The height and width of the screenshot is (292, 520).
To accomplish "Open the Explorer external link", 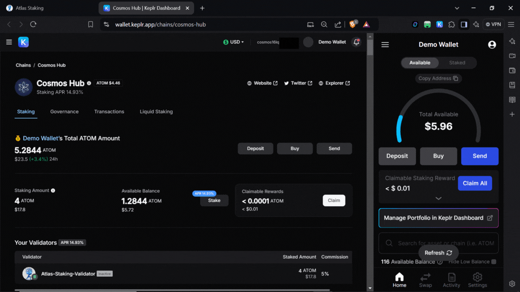I will click(334, 83).
